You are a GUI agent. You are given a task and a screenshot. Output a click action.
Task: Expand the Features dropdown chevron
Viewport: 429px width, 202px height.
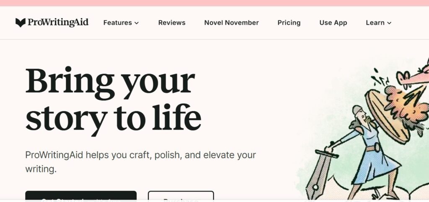[137, 23]
